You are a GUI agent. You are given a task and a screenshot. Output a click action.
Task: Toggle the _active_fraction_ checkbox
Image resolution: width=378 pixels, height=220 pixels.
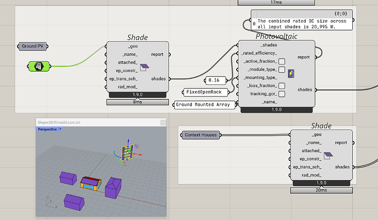click(281, 61)
